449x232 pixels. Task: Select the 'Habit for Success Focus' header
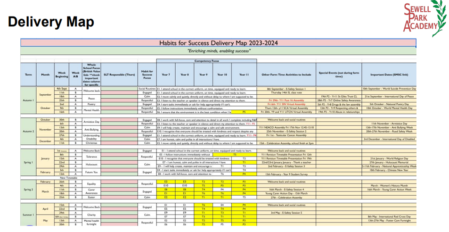tap(147, 75)
